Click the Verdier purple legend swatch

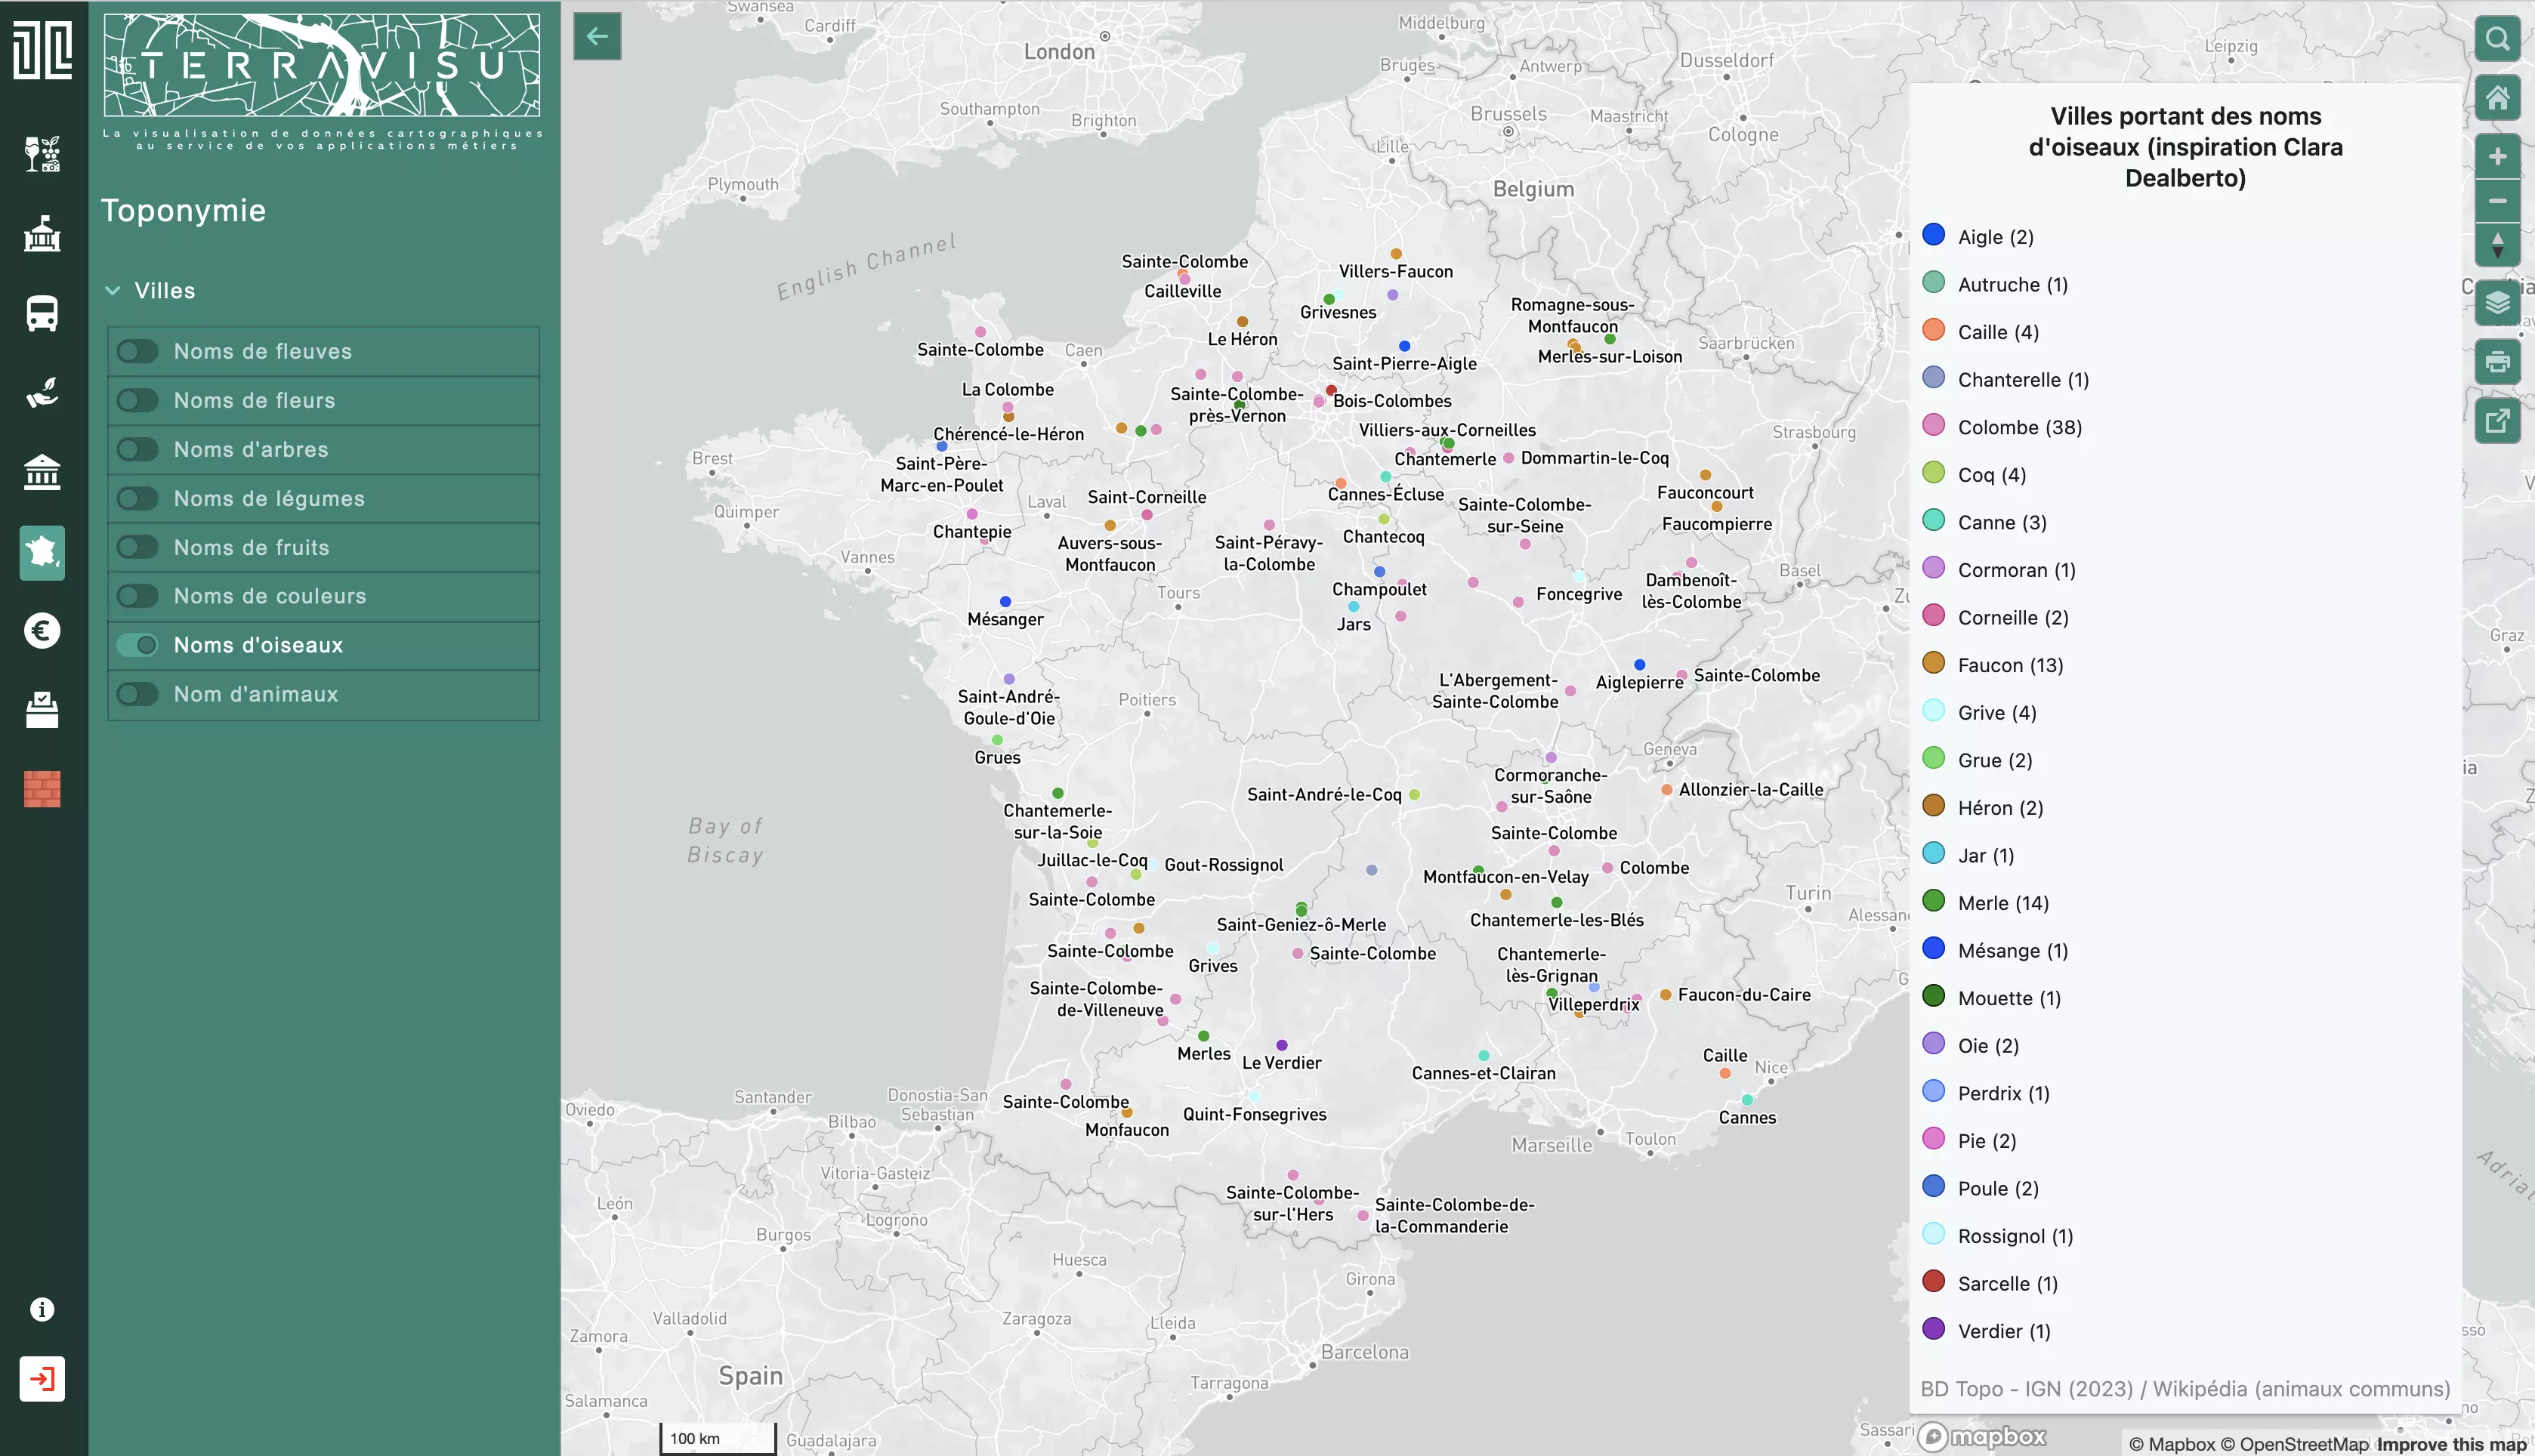point(1934,1329)
